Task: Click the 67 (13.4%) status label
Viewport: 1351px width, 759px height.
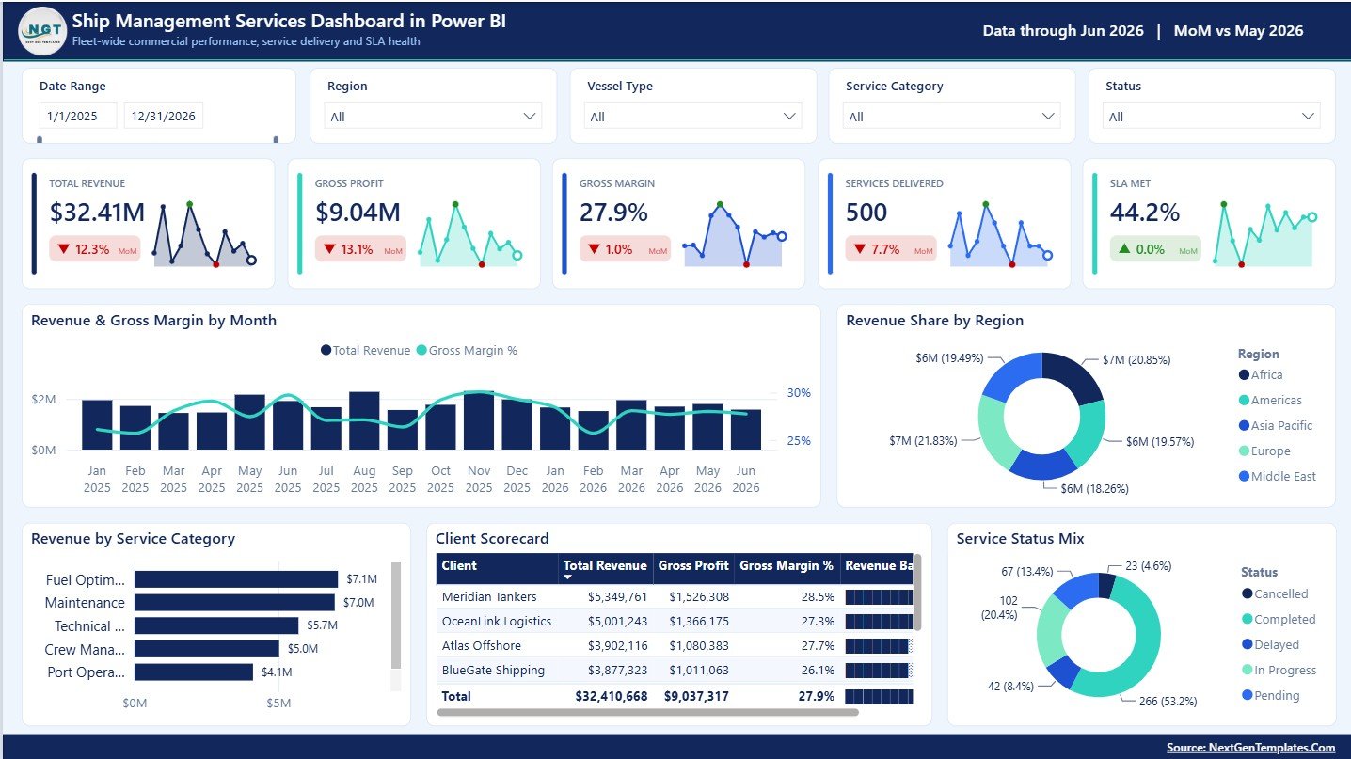Action: [1027, 571]
